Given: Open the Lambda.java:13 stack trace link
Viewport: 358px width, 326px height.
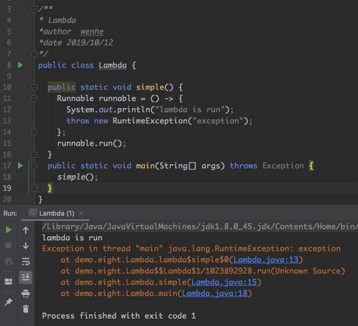Looking at the screenshot, I should 266,260.
